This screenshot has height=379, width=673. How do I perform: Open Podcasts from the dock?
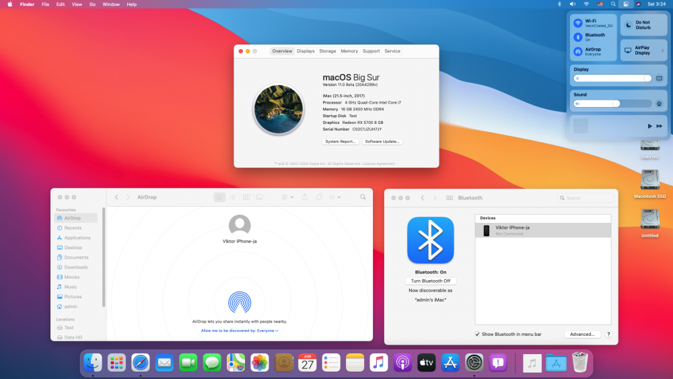coord(402,363)
